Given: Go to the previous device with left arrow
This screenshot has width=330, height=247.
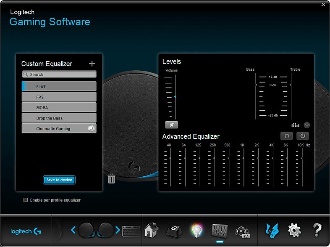Looking at the screenshot, I should click(x=73, y=230).
